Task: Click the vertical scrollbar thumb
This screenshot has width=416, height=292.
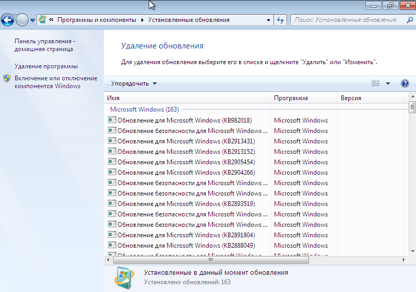Action: [412, 107]
